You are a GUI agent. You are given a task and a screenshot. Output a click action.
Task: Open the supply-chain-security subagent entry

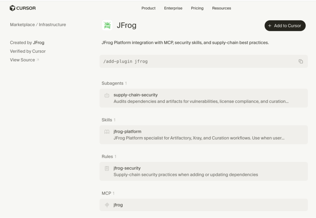[x=203, y=98]
